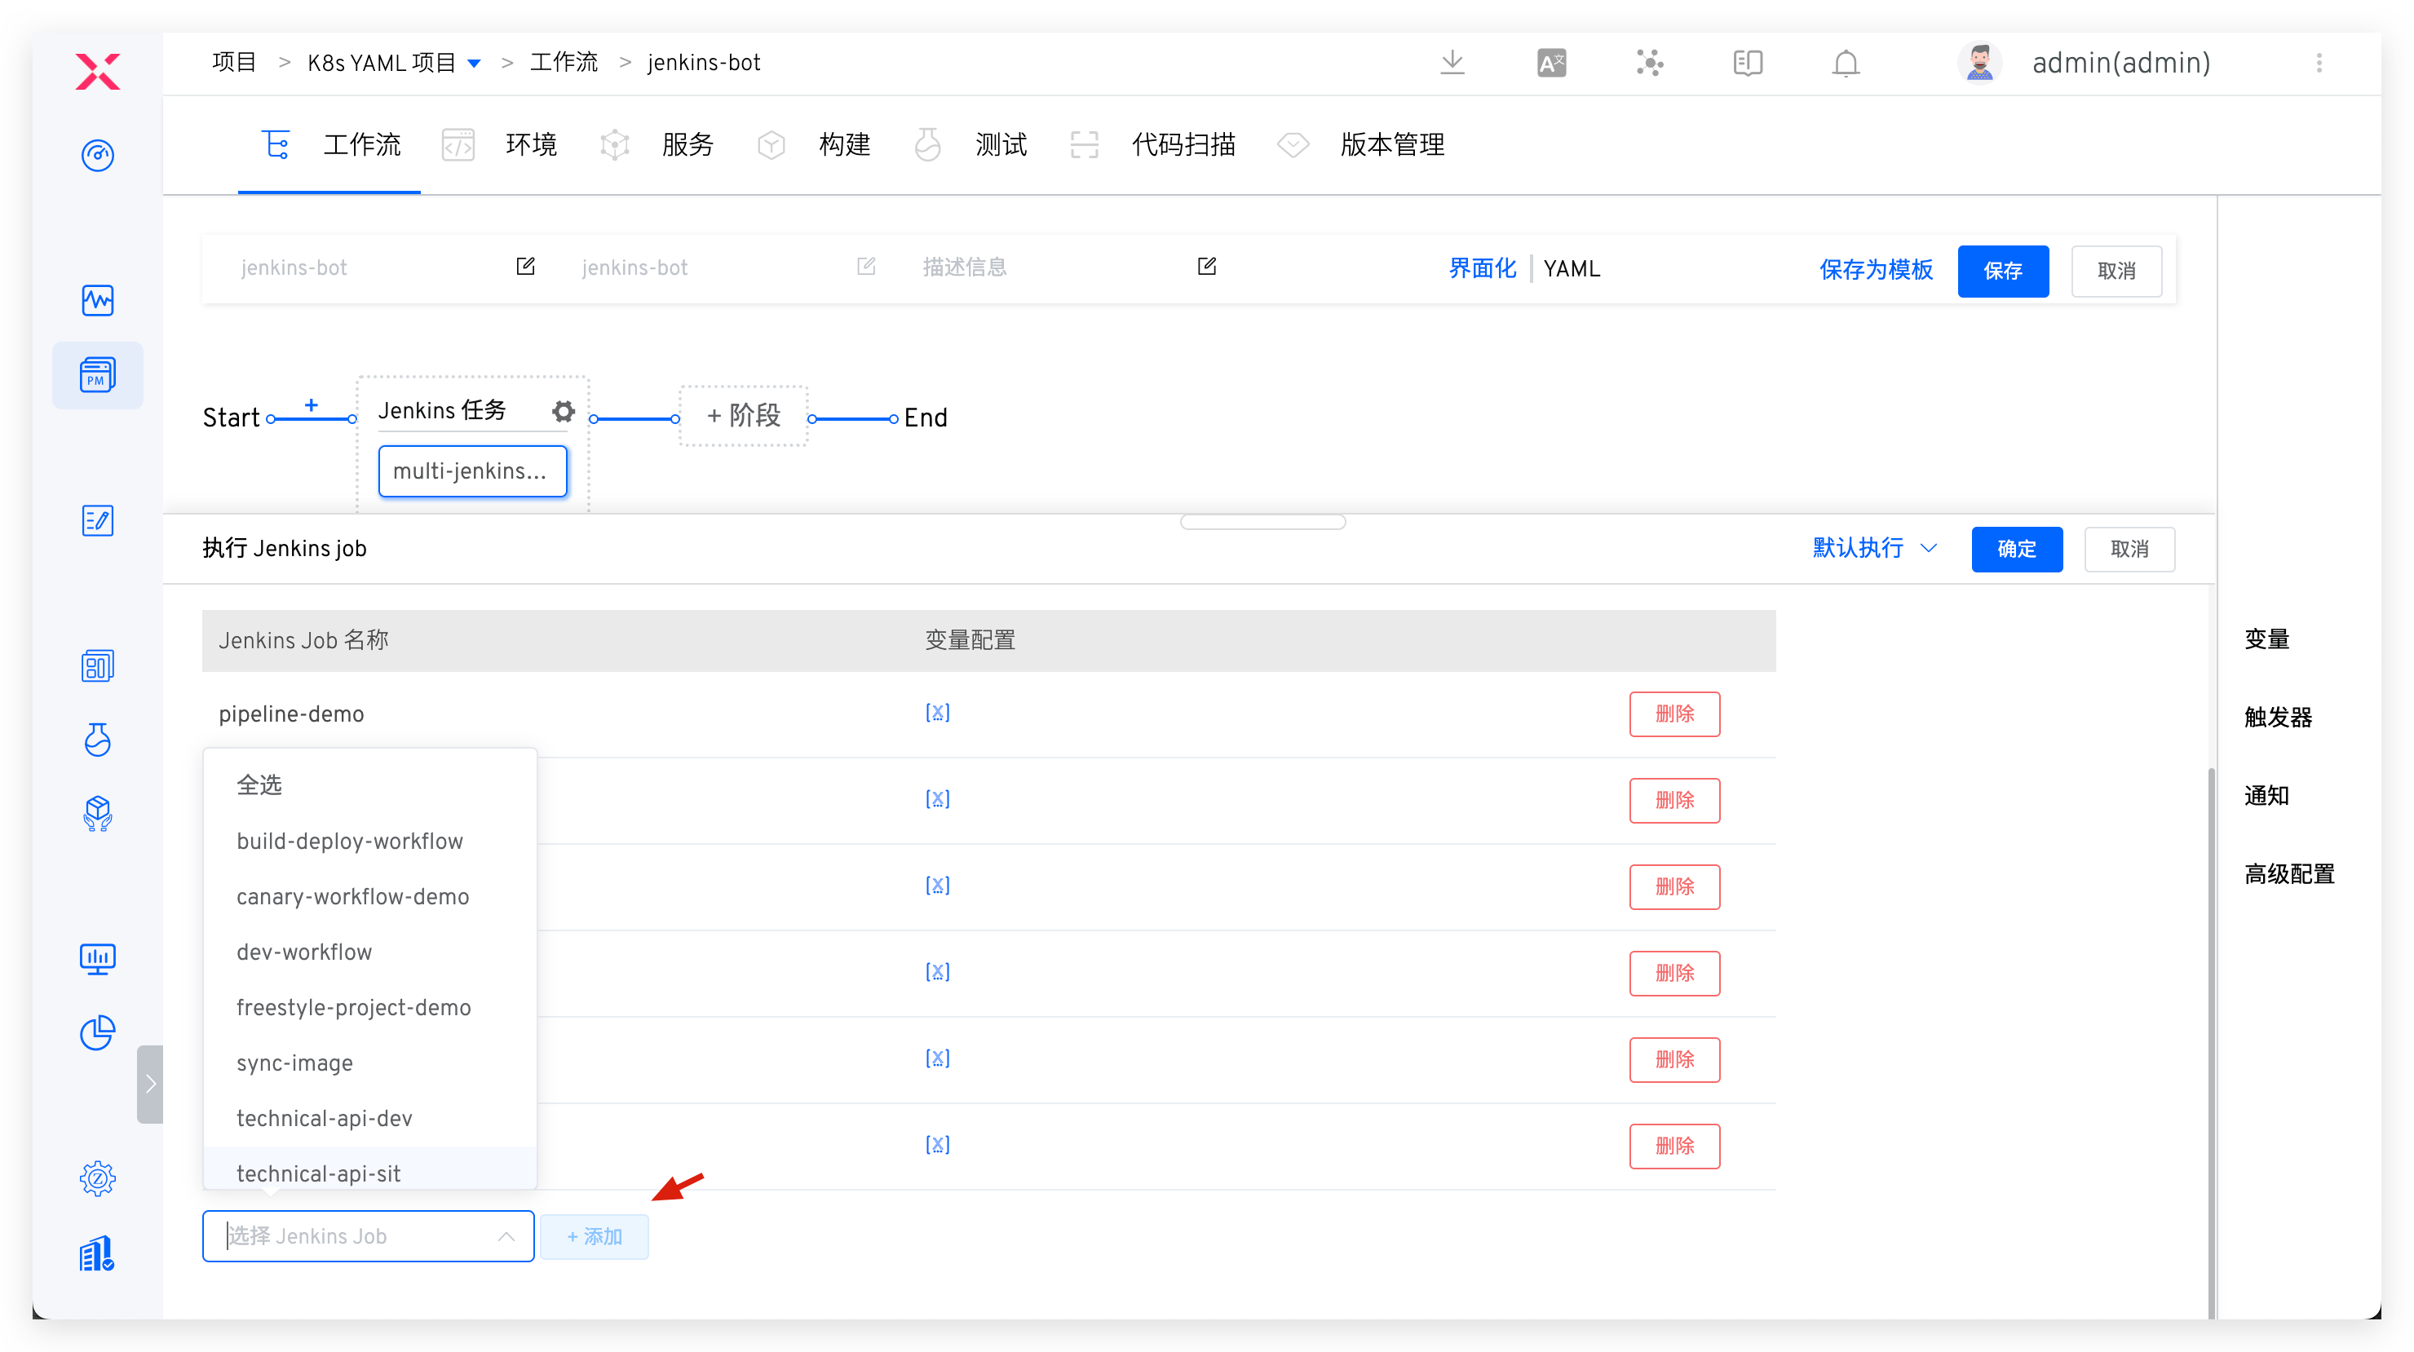This screenshot has width=2414, height=1352.
Task: Expand the collapsed left sidebar arrow
Action: (x=150, y=1084)
